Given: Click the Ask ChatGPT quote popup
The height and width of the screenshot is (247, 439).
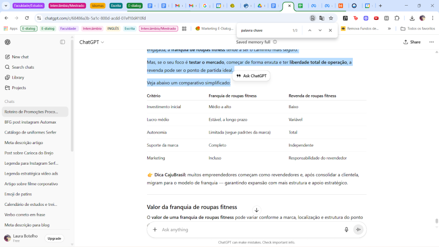Looking at the screenshot, I should (251, 76).
